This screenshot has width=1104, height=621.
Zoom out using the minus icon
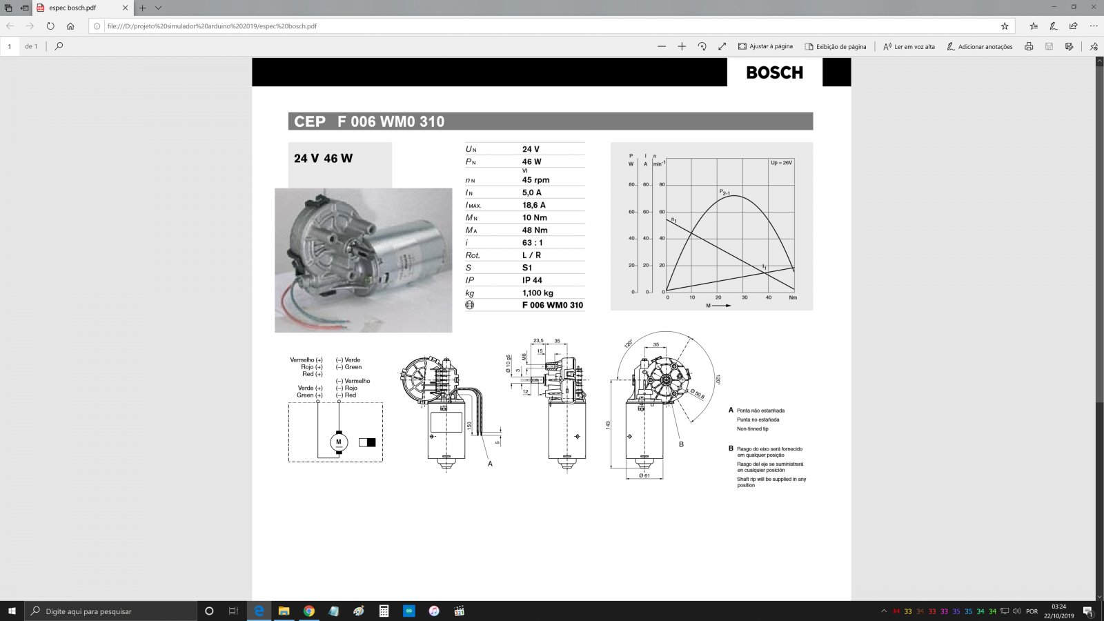coord(662,46)
